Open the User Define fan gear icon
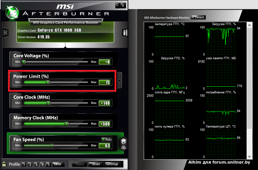 (x=123, y=144)
